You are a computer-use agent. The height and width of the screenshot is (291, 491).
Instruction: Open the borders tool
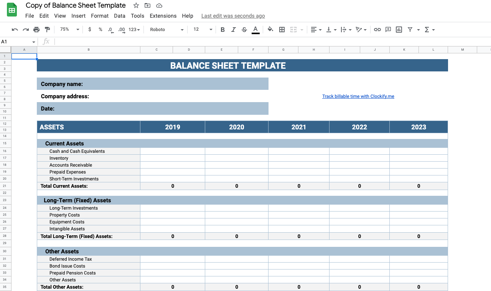282,30
